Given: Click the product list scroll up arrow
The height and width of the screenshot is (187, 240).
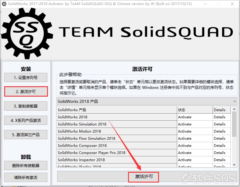Looking at the screenshot, I should pos(234,109).
